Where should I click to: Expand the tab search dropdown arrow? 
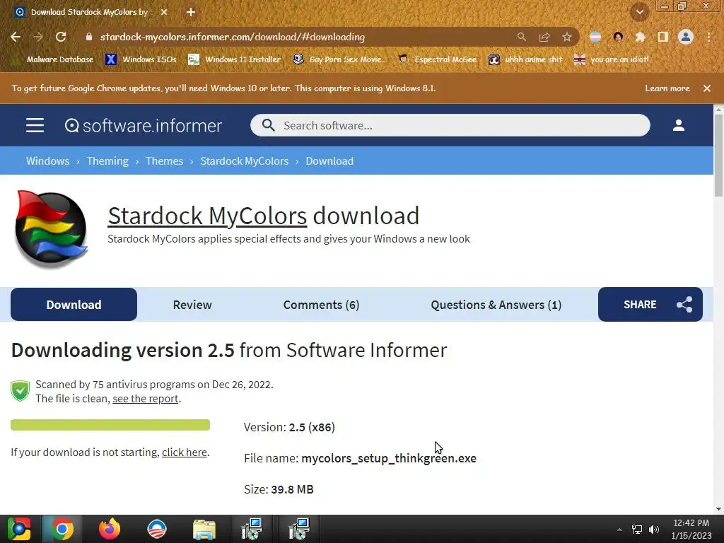point(639,13)
